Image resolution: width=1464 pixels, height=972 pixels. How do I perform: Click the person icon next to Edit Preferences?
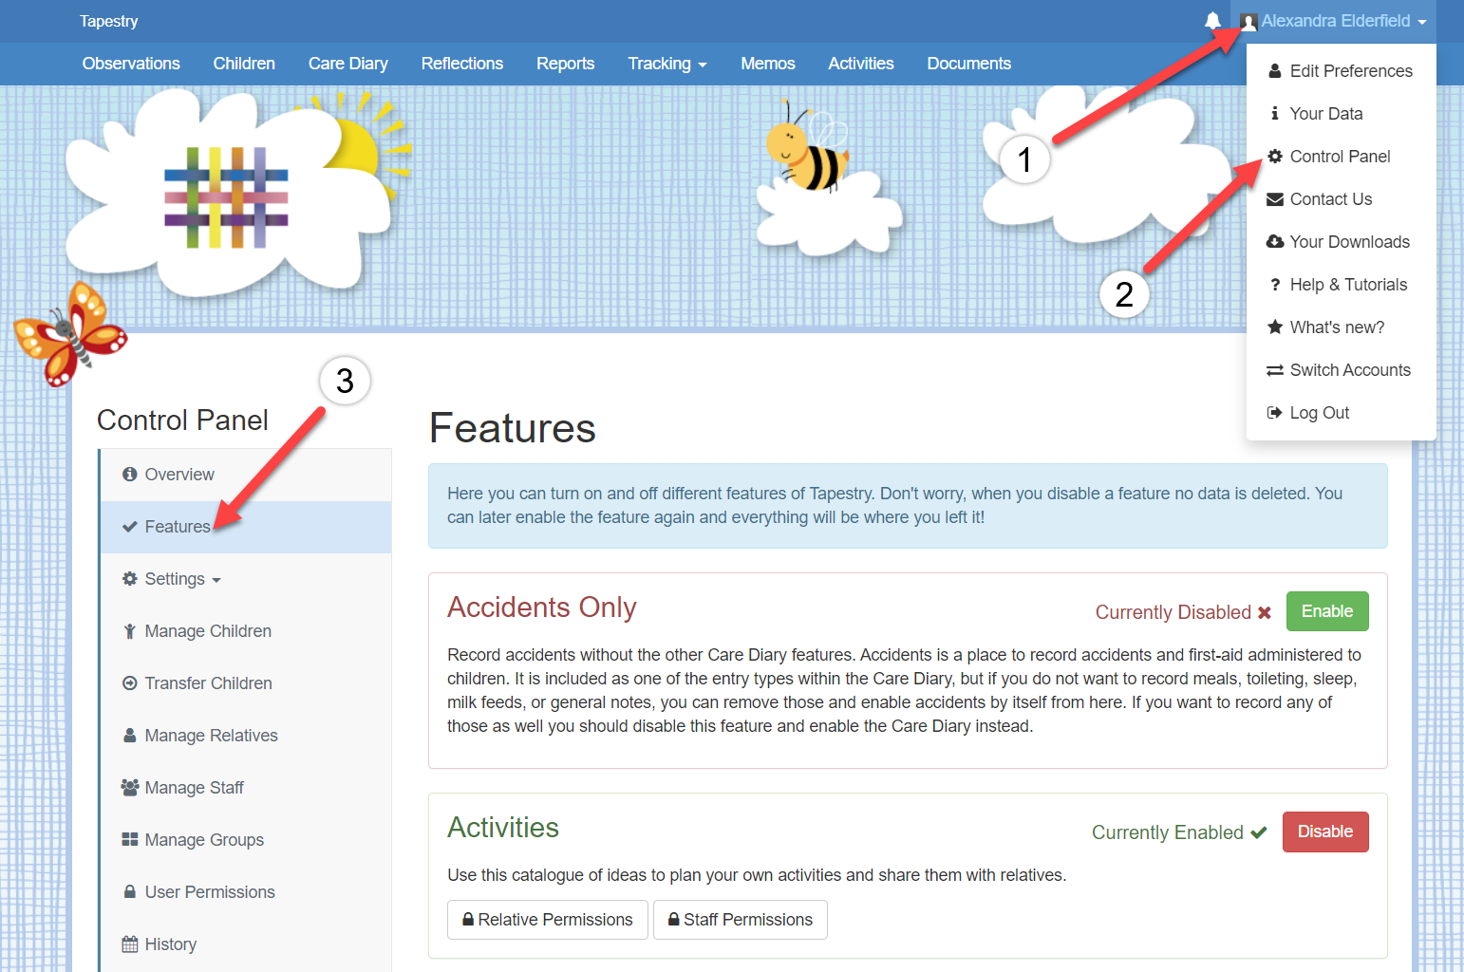coord(1275,71)
